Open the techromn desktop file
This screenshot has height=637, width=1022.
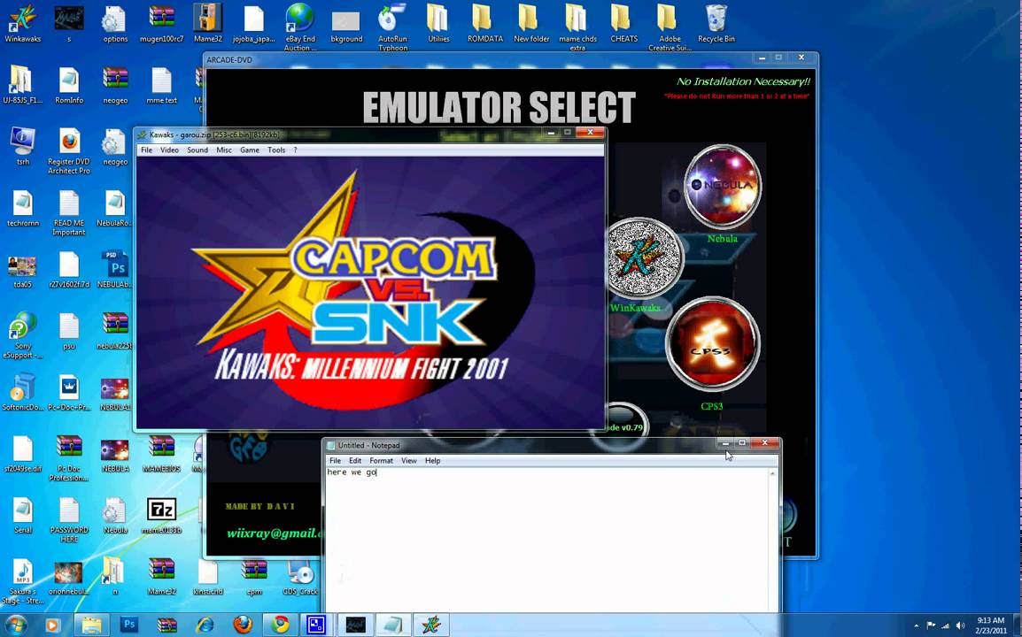pyautogui.click(x=23, y=209)
